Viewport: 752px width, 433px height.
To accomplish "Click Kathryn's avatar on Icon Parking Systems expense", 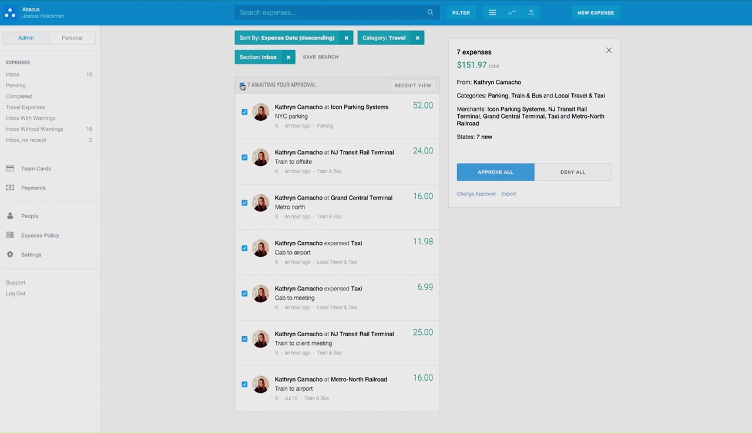I will 260,112.
